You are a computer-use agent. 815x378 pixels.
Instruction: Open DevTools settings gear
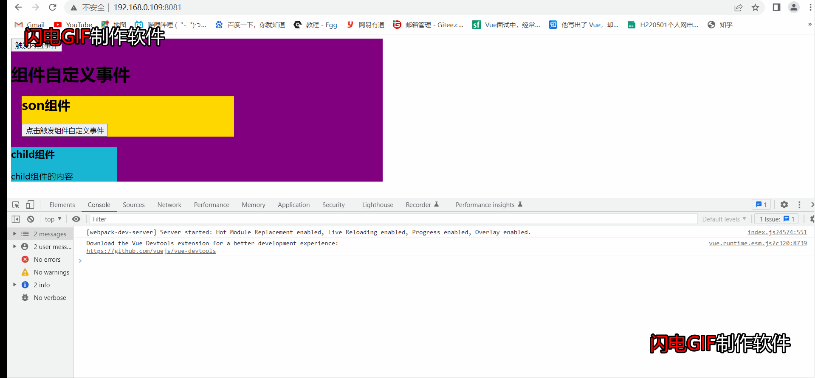[784, 205]
